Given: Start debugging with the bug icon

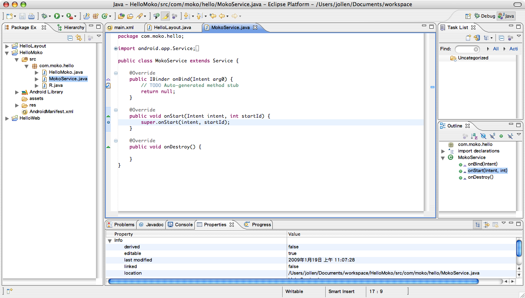Looking at the screenshot, I should pos(44,16).
